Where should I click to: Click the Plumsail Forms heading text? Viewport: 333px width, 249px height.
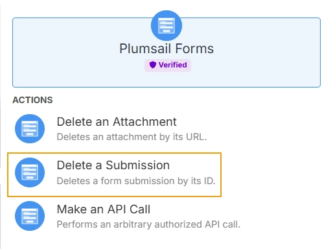pyautogui.click(x=166, y=49)
